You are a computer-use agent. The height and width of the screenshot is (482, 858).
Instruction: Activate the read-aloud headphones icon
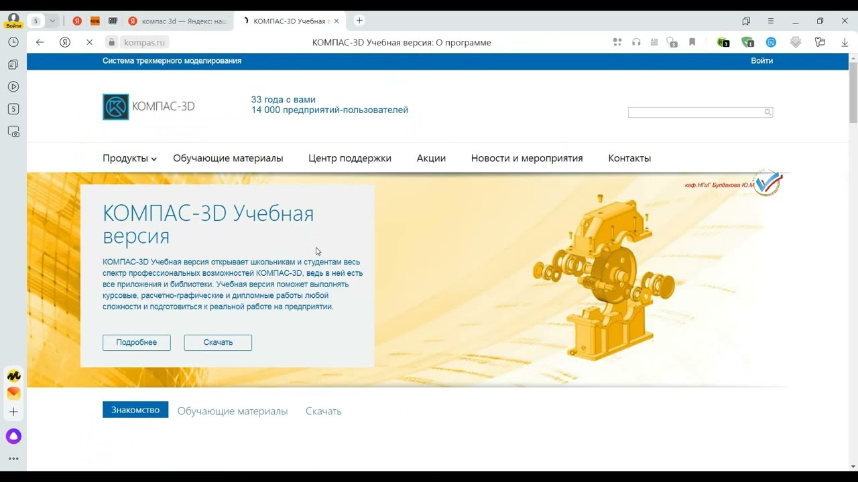coord(636,42)
